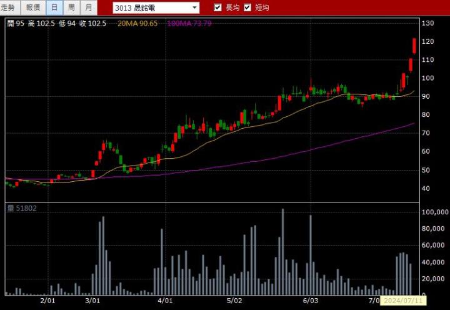Switch chart to 月 monthly period
The width and height of the screenshot is (450, 310).
88,7
